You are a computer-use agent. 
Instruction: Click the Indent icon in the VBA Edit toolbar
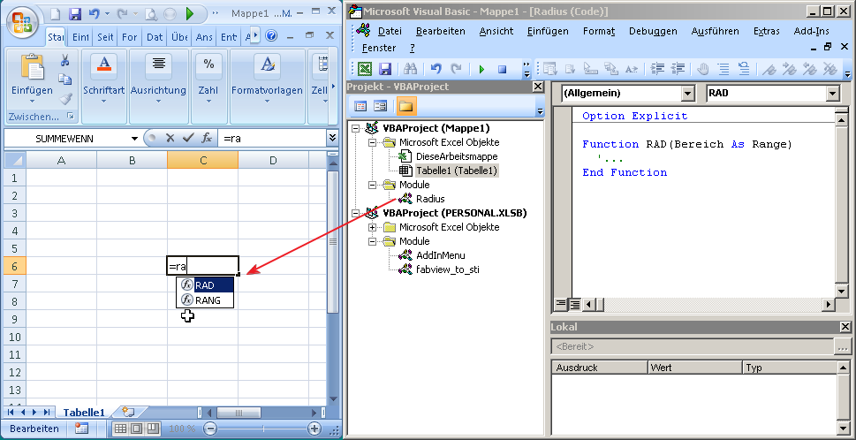pos(658,69)
